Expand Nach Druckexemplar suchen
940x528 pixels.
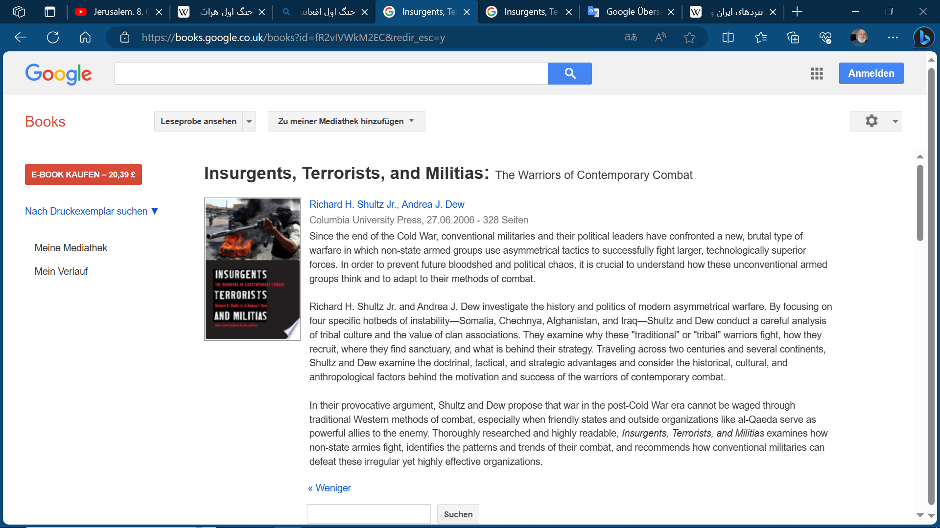click(92, 211)
